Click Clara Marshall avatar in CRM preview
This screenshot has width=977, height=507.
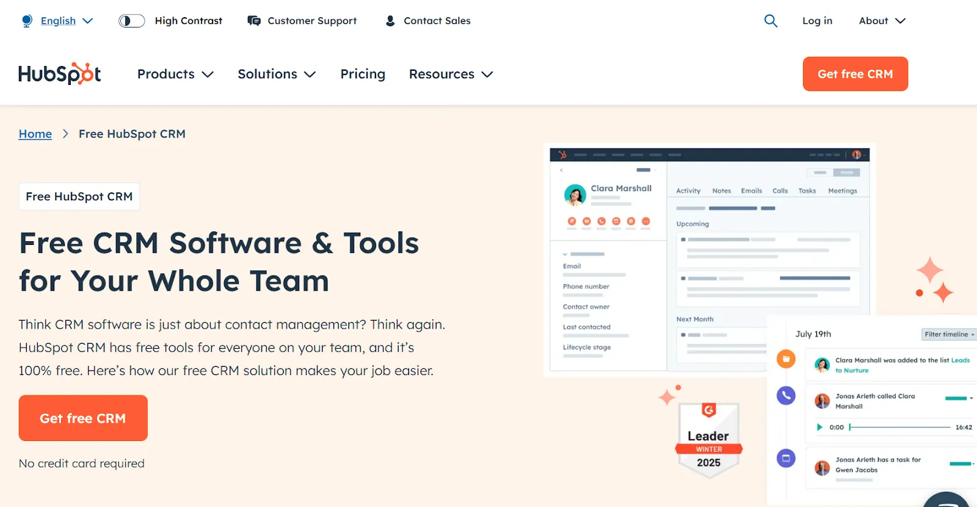pyautogui.click(x=575, y=195)
